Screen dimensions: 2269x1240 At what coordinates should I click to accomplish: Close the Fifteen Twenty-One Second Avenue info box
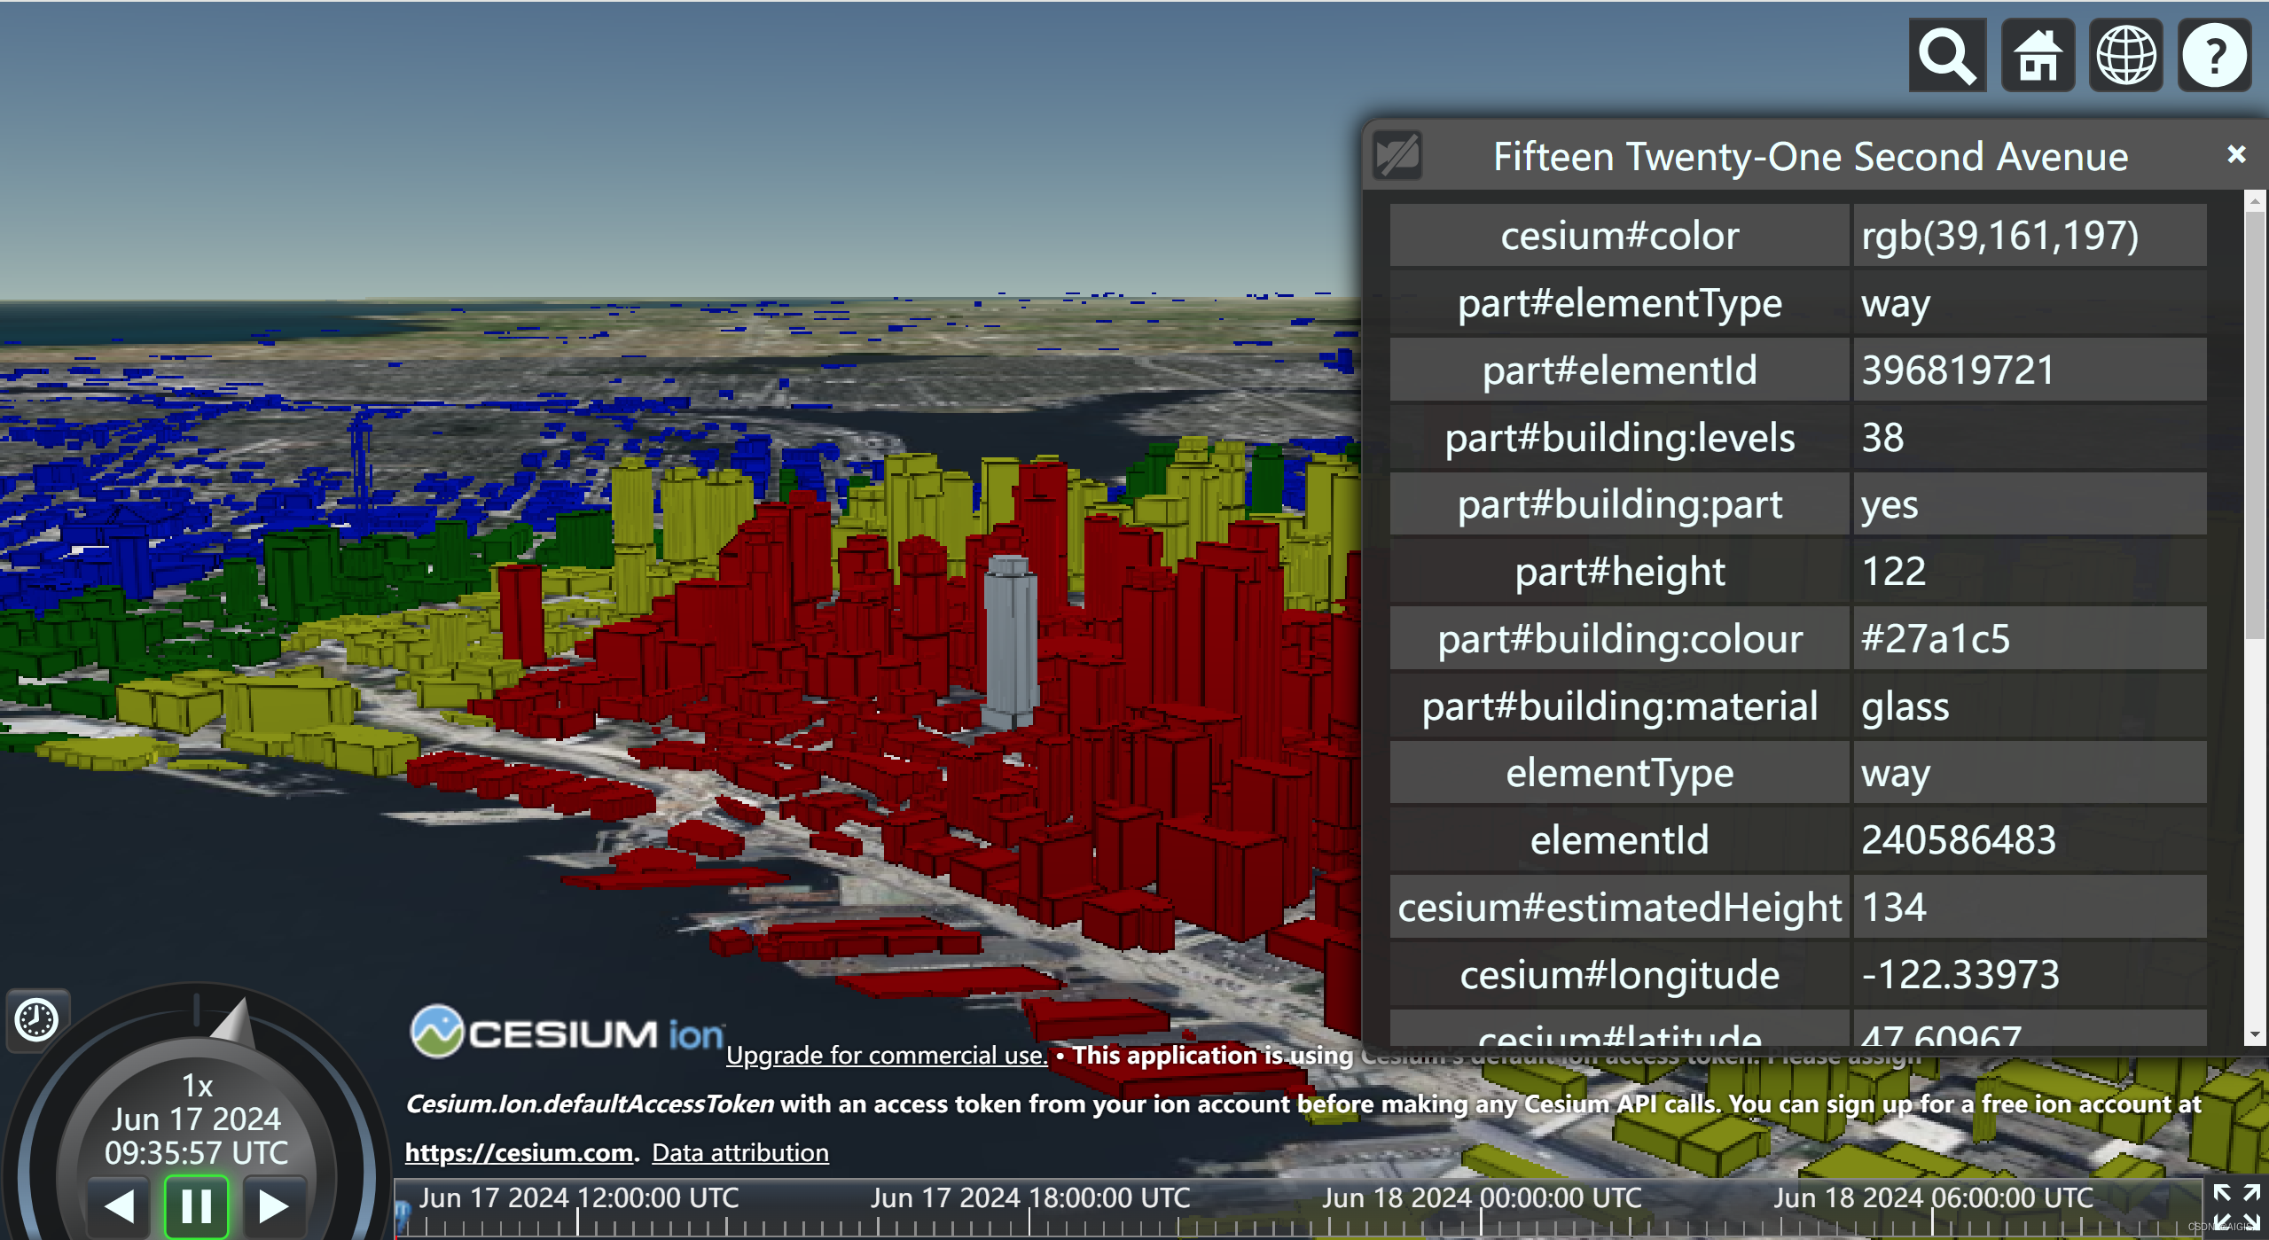coord(2236,154)
